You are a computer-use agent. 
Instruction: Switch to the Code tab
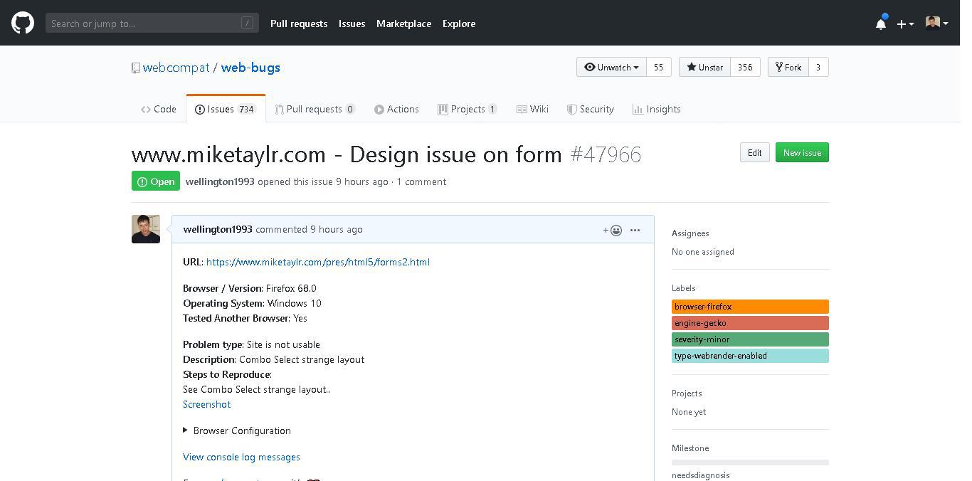(159, 109)
